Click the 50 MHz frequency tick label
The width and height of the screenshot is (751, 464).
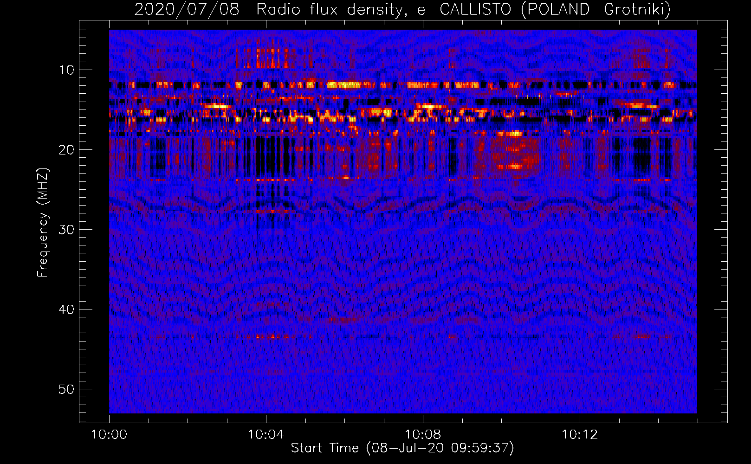[x=66, y=389]
